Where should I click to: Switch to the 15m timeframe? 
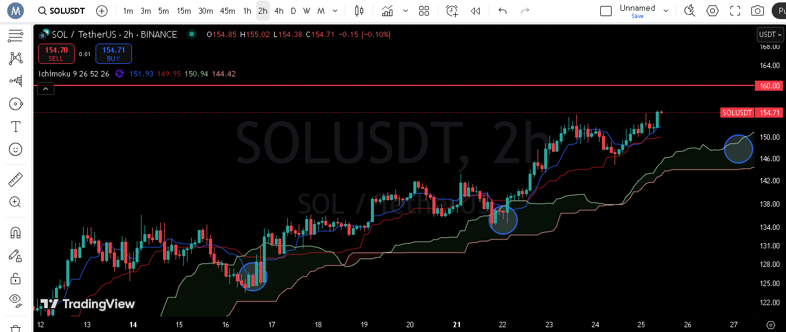[x=184, y=11]
